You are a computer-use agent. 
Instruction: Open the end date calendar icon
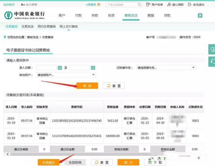[x=93, y=68]
